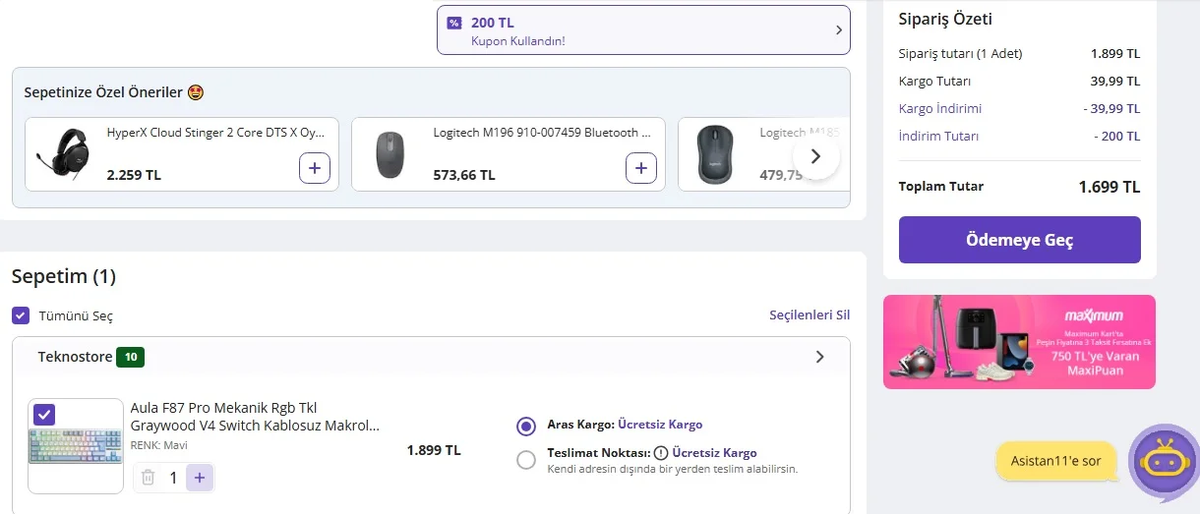Choose Teslimat Noktası delivery option
This screenshot has width=1200, height=514.
(x=526, y=459)
